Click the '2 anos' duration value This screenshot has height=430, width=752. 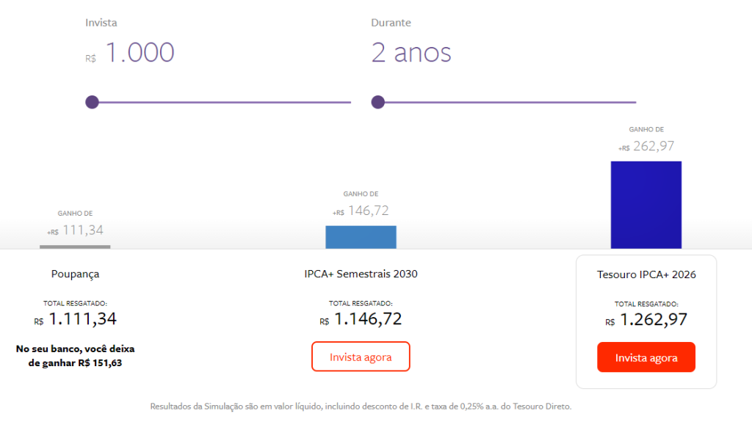pos(411,53)
